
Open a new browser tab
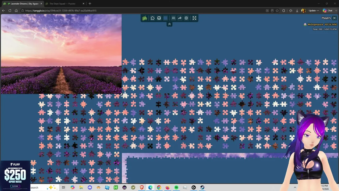(x=90, y=4)
